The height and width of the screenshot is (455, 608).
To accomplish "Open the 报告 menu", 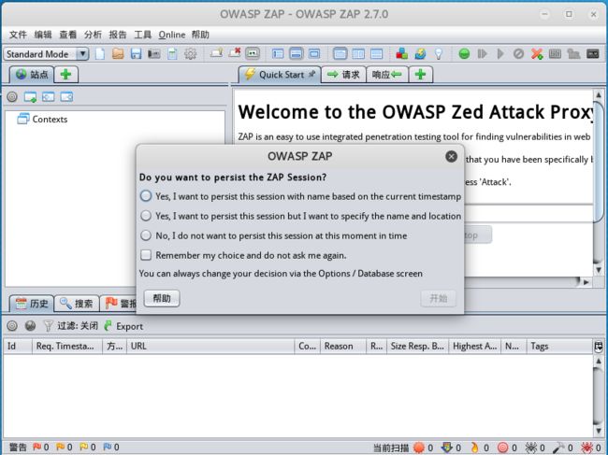I will click(118, 35).
